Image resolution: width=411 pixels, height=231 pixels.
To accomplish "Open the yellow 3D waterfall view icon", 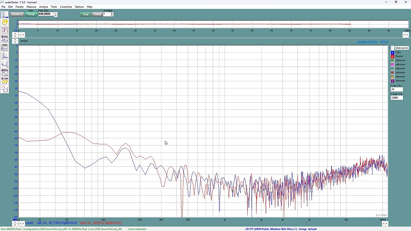I will 5,22.
